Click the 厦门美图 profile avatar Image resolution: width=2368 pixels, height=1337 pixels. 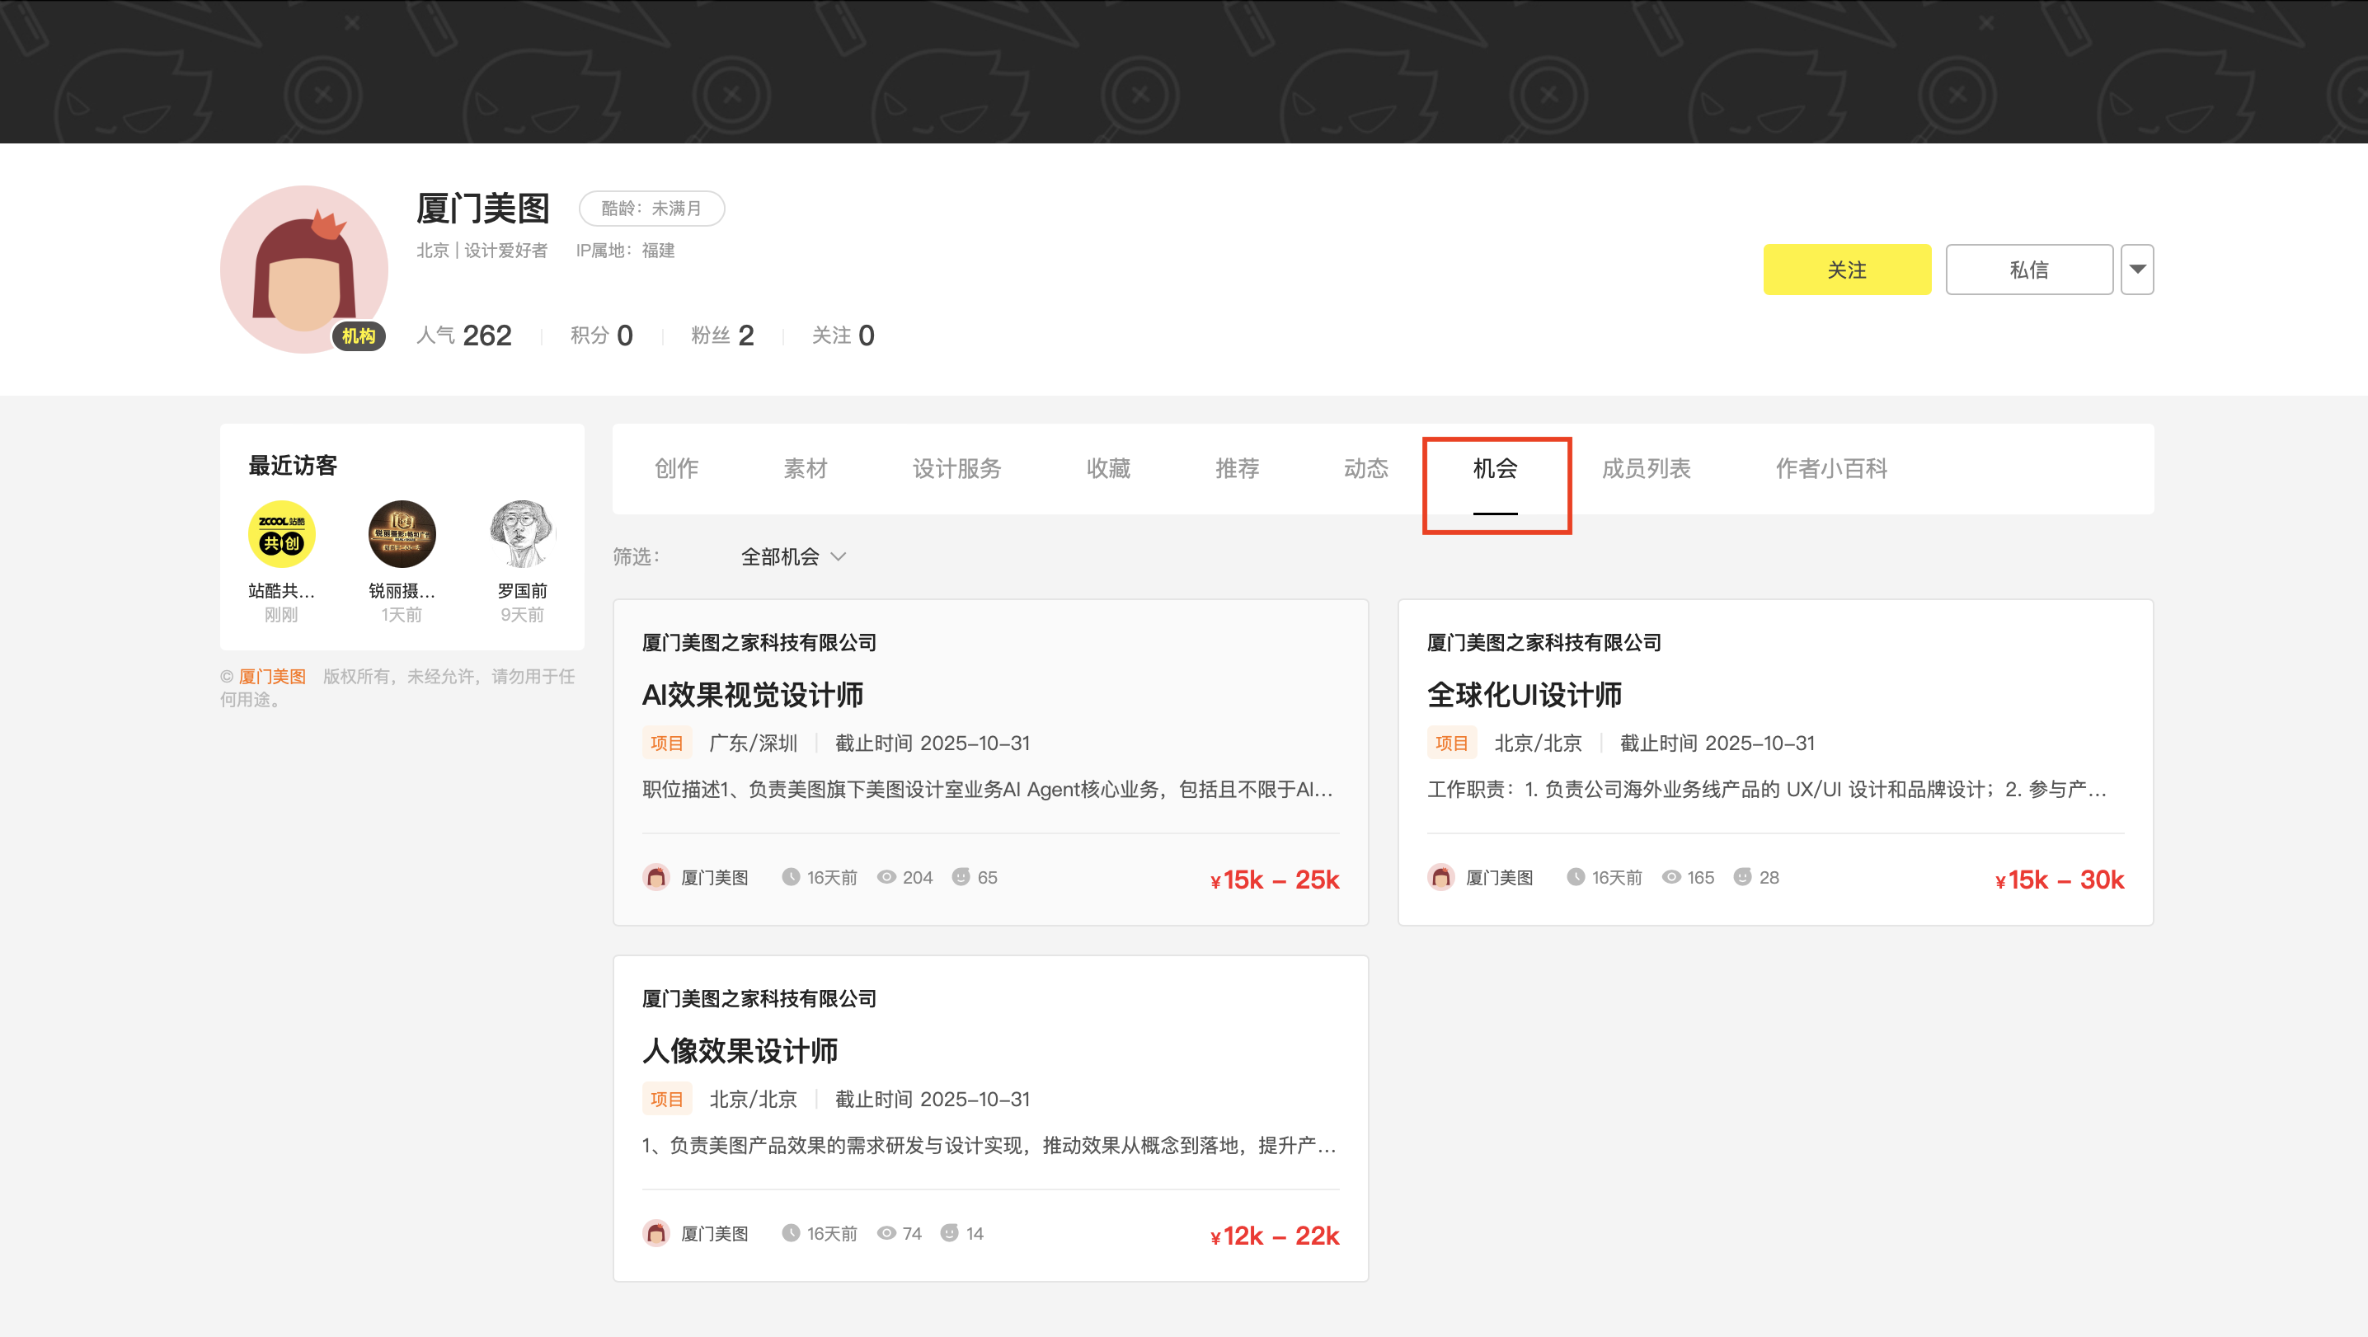tap(303, 270)
